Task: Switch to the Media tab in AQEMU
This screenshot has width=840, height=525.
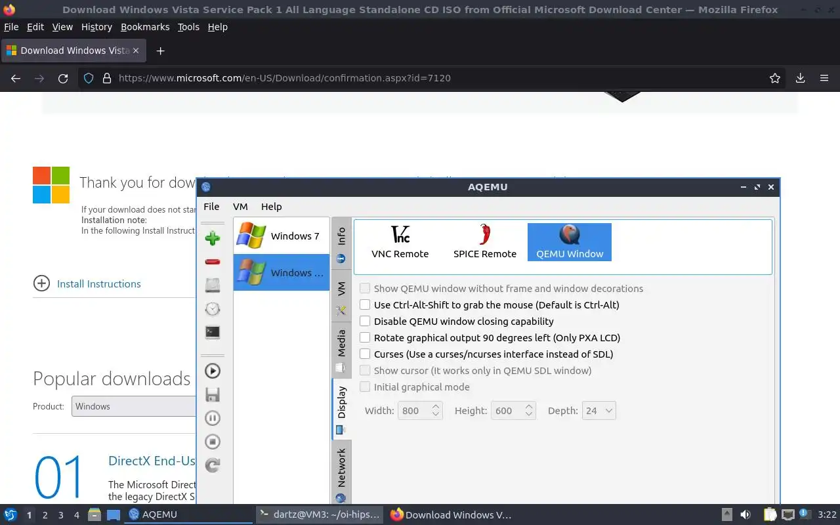Action: pos(341,350)
